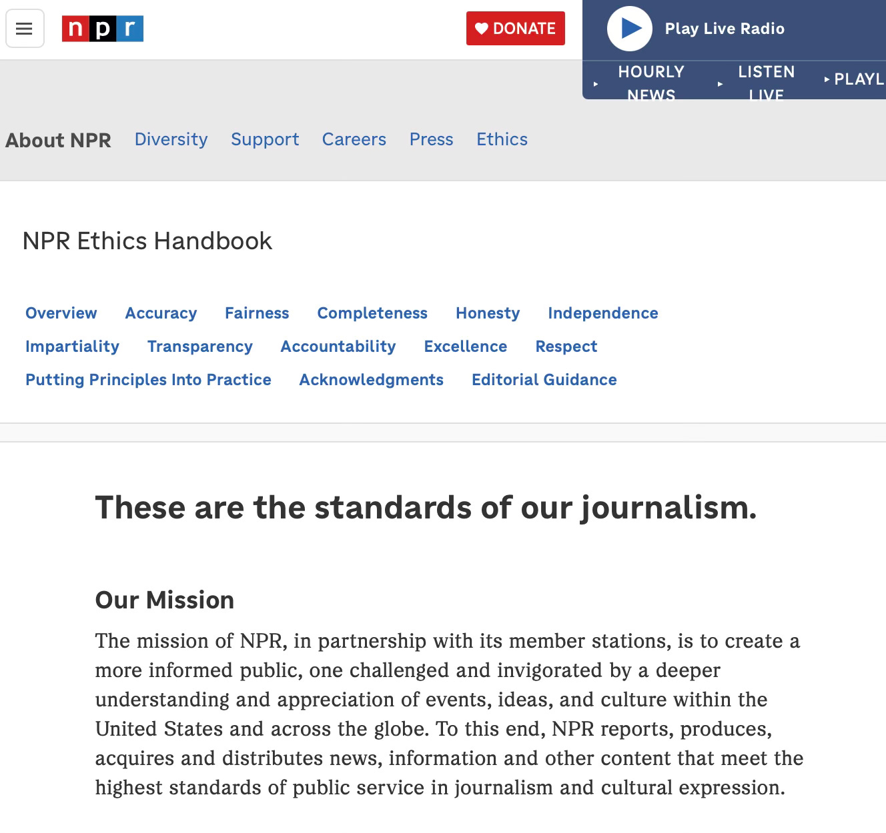This screenshot has width=886, height=833.
Task: Open the Press page
Action: 431,139
